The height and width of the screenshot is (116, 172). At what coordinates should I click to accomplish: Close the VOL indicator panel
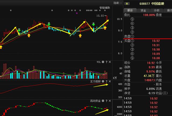110,62
